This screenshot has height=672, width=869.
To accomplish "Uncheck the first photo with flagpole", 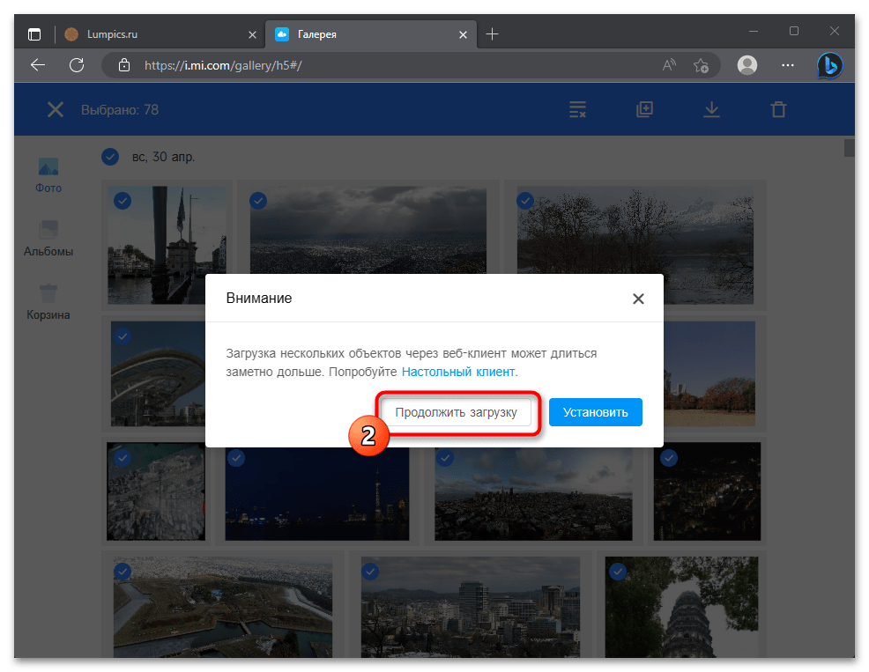I will pos(123,201).
